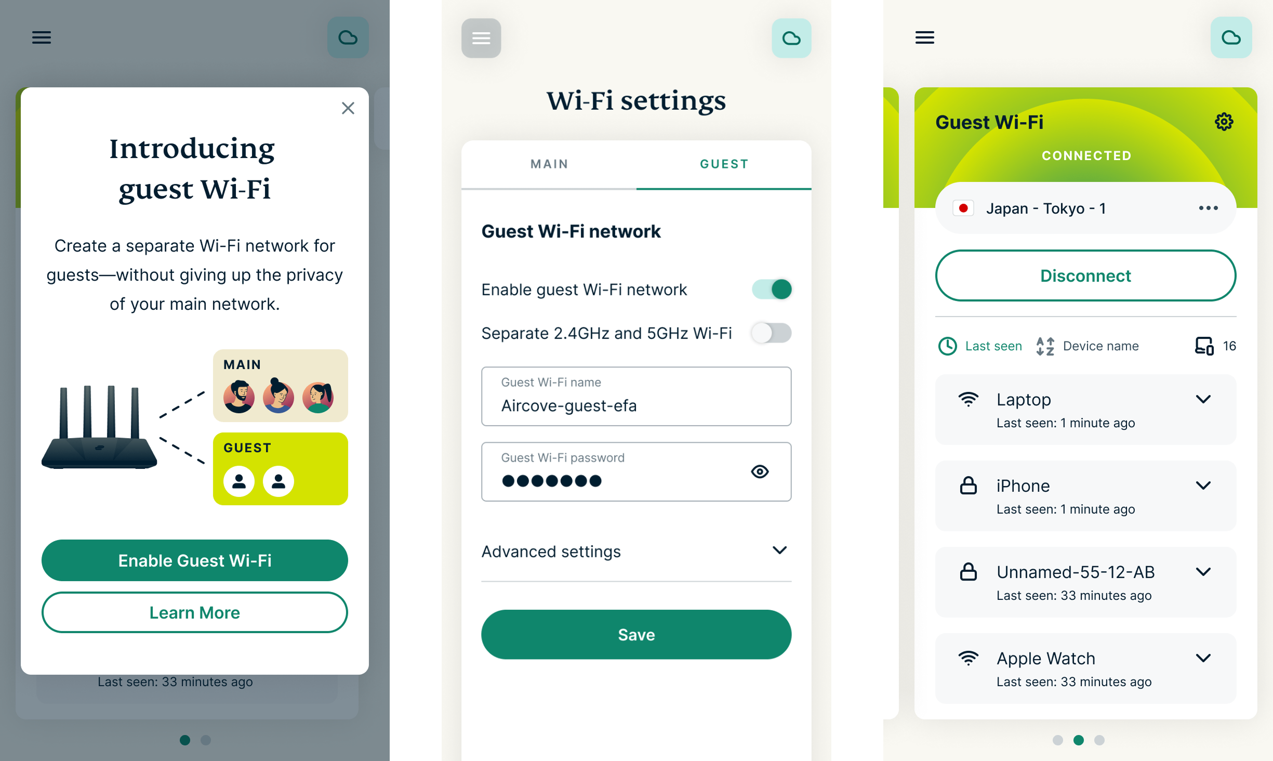Screen dimensions: 1273x761
Task: Click the Disconnect button on Guest Wi-Fi card
Action: click(x=1085, y=277)
